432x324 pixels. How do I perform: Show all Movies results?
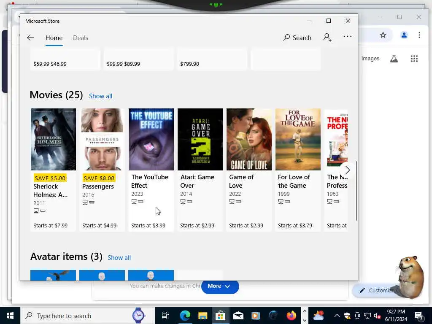tap(100, 96)
